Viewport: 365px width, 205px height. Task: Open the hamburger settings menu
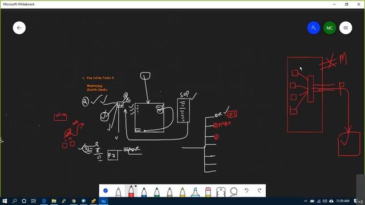[x=346, y=28]
